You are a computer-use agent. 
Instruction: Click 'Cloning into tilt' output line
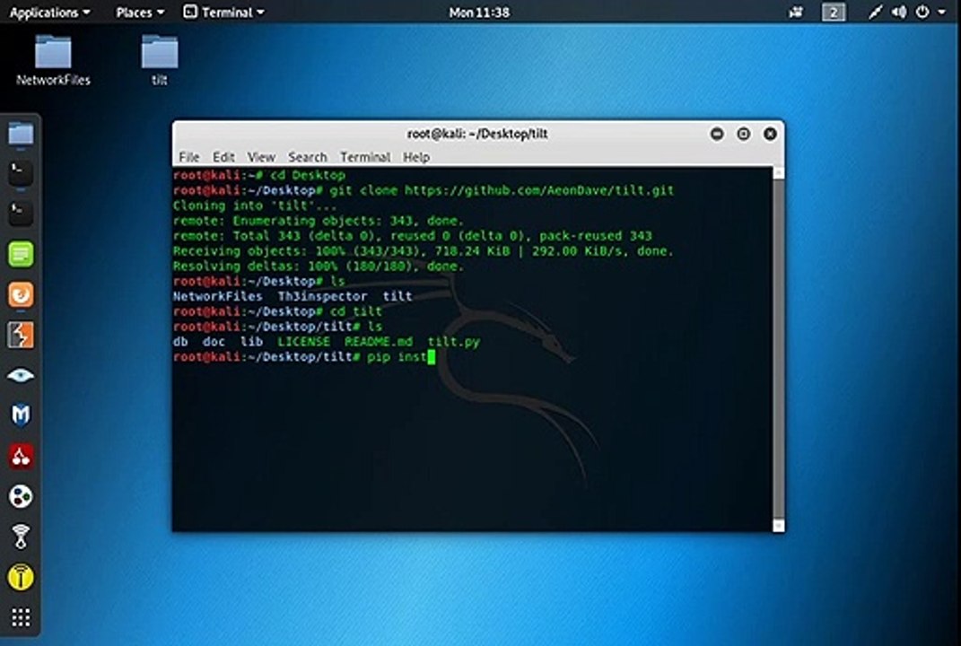pos(254,206)
